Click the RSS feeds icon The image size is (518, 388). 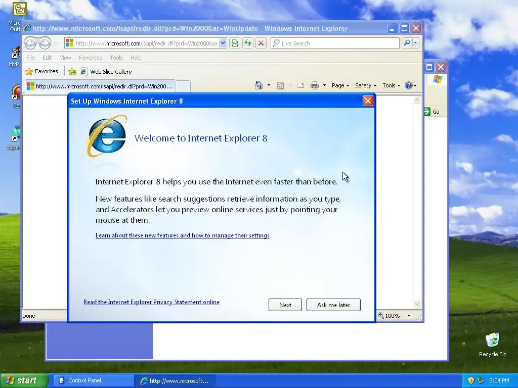click(x=280, y=85)
